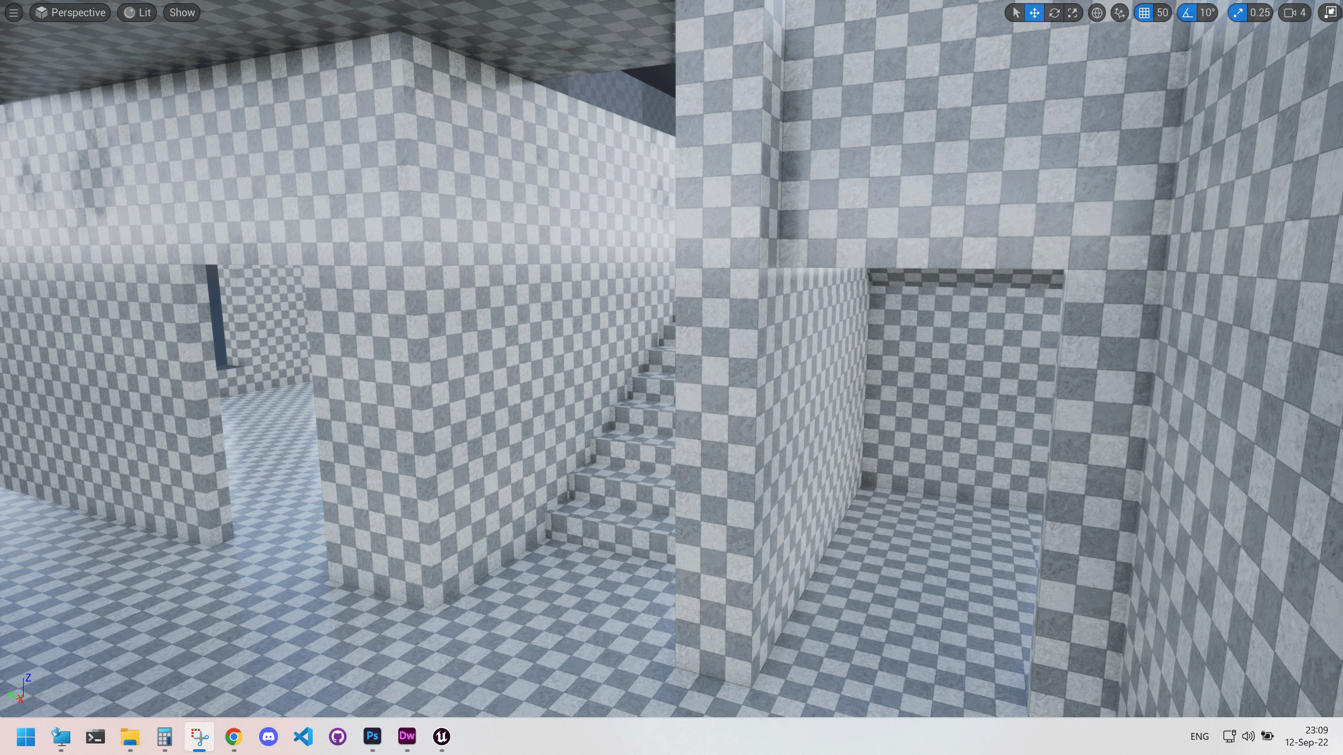This screenshot has width=1343, height=755.
Task: Switch to the Rotate gizmo tool
Action: (x=1054, y=13)
